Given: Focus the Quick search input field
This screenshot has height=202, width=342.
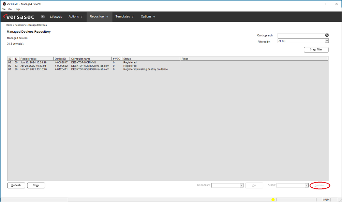Looking at the screenshot, I should [x=301, y=35].
